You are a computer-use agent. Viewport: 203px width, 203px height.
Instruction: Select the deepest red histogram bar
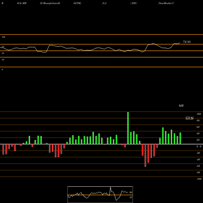click(x=145, y=155)
